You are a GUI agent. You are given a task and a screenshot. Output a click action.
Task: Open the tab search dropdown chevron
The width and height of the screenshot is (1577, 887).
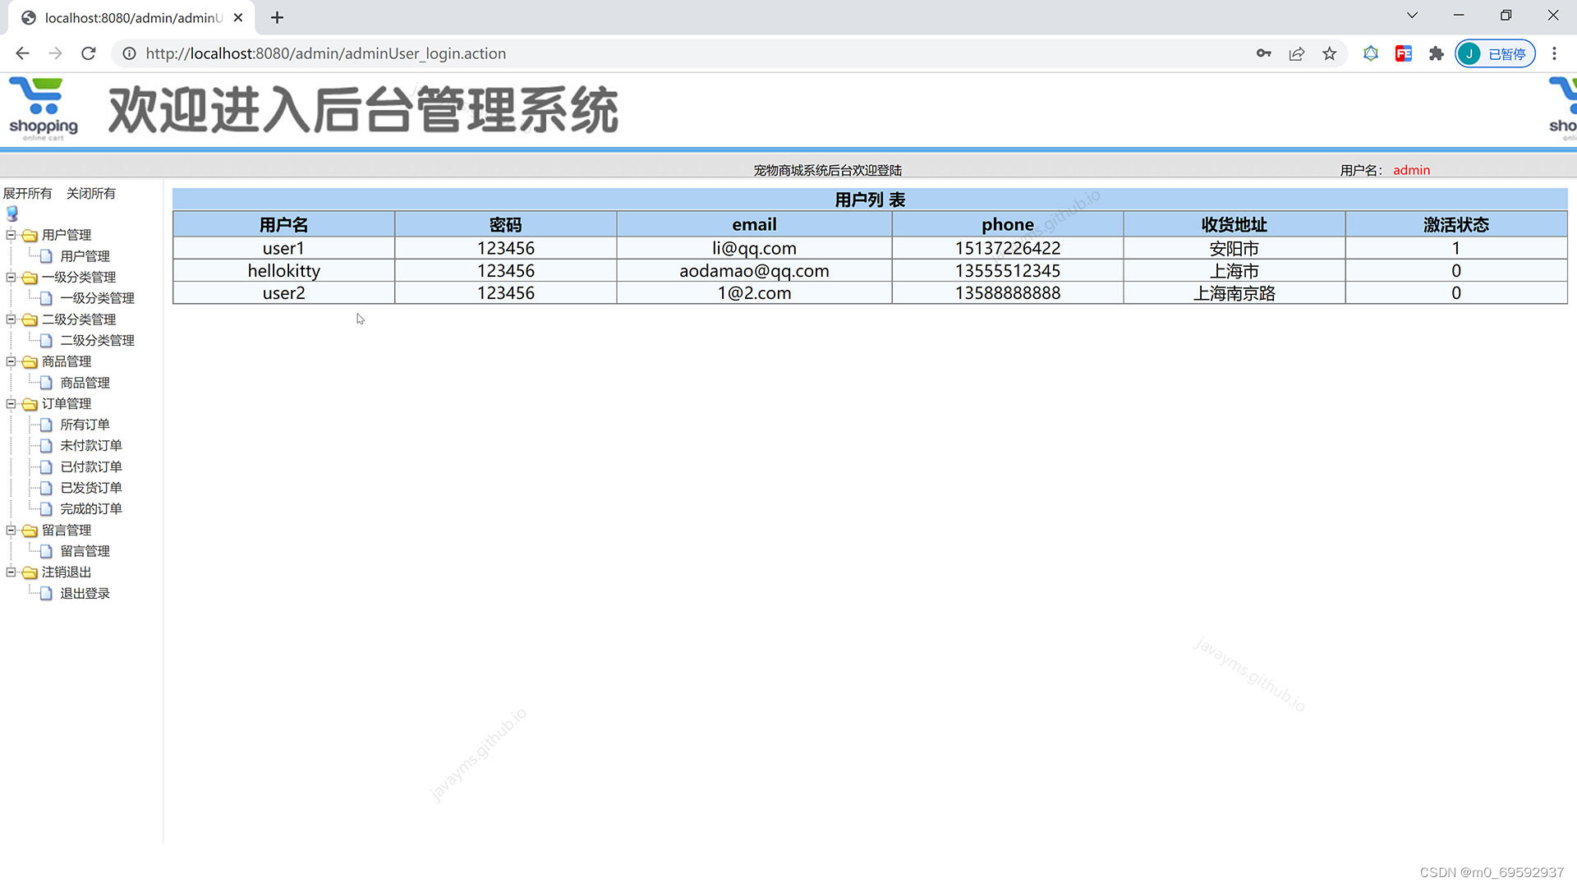tap(1412, 15)
